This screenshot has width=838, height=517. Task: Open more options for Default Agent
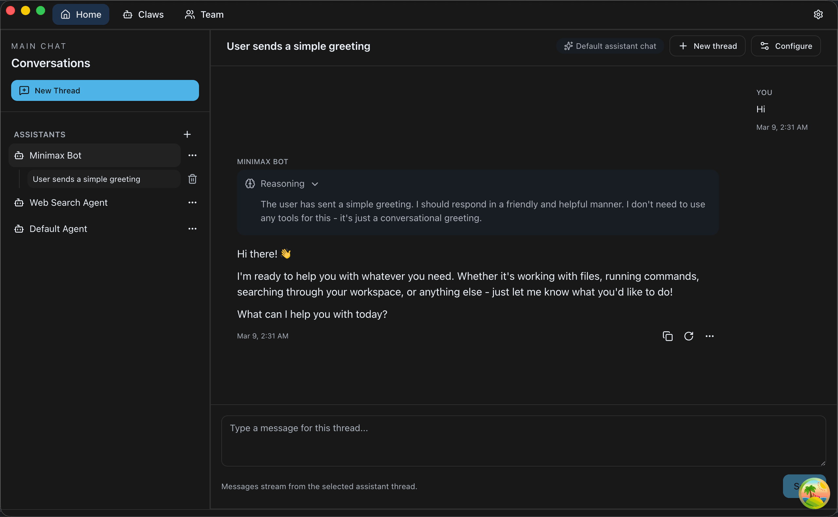point(193,228)
